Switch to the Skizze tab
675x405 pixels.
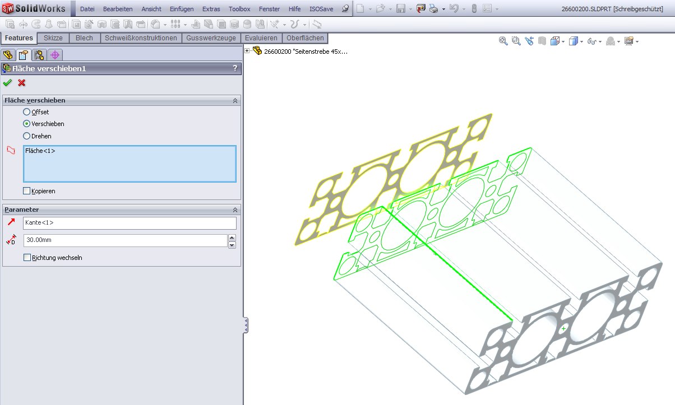point(53,38)
